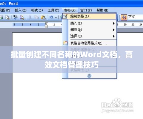Image resolution: width=143 pixels, height=119 pixels.
Task: Close the open 表格(A) menu bar item
Action: coord(70,10)
